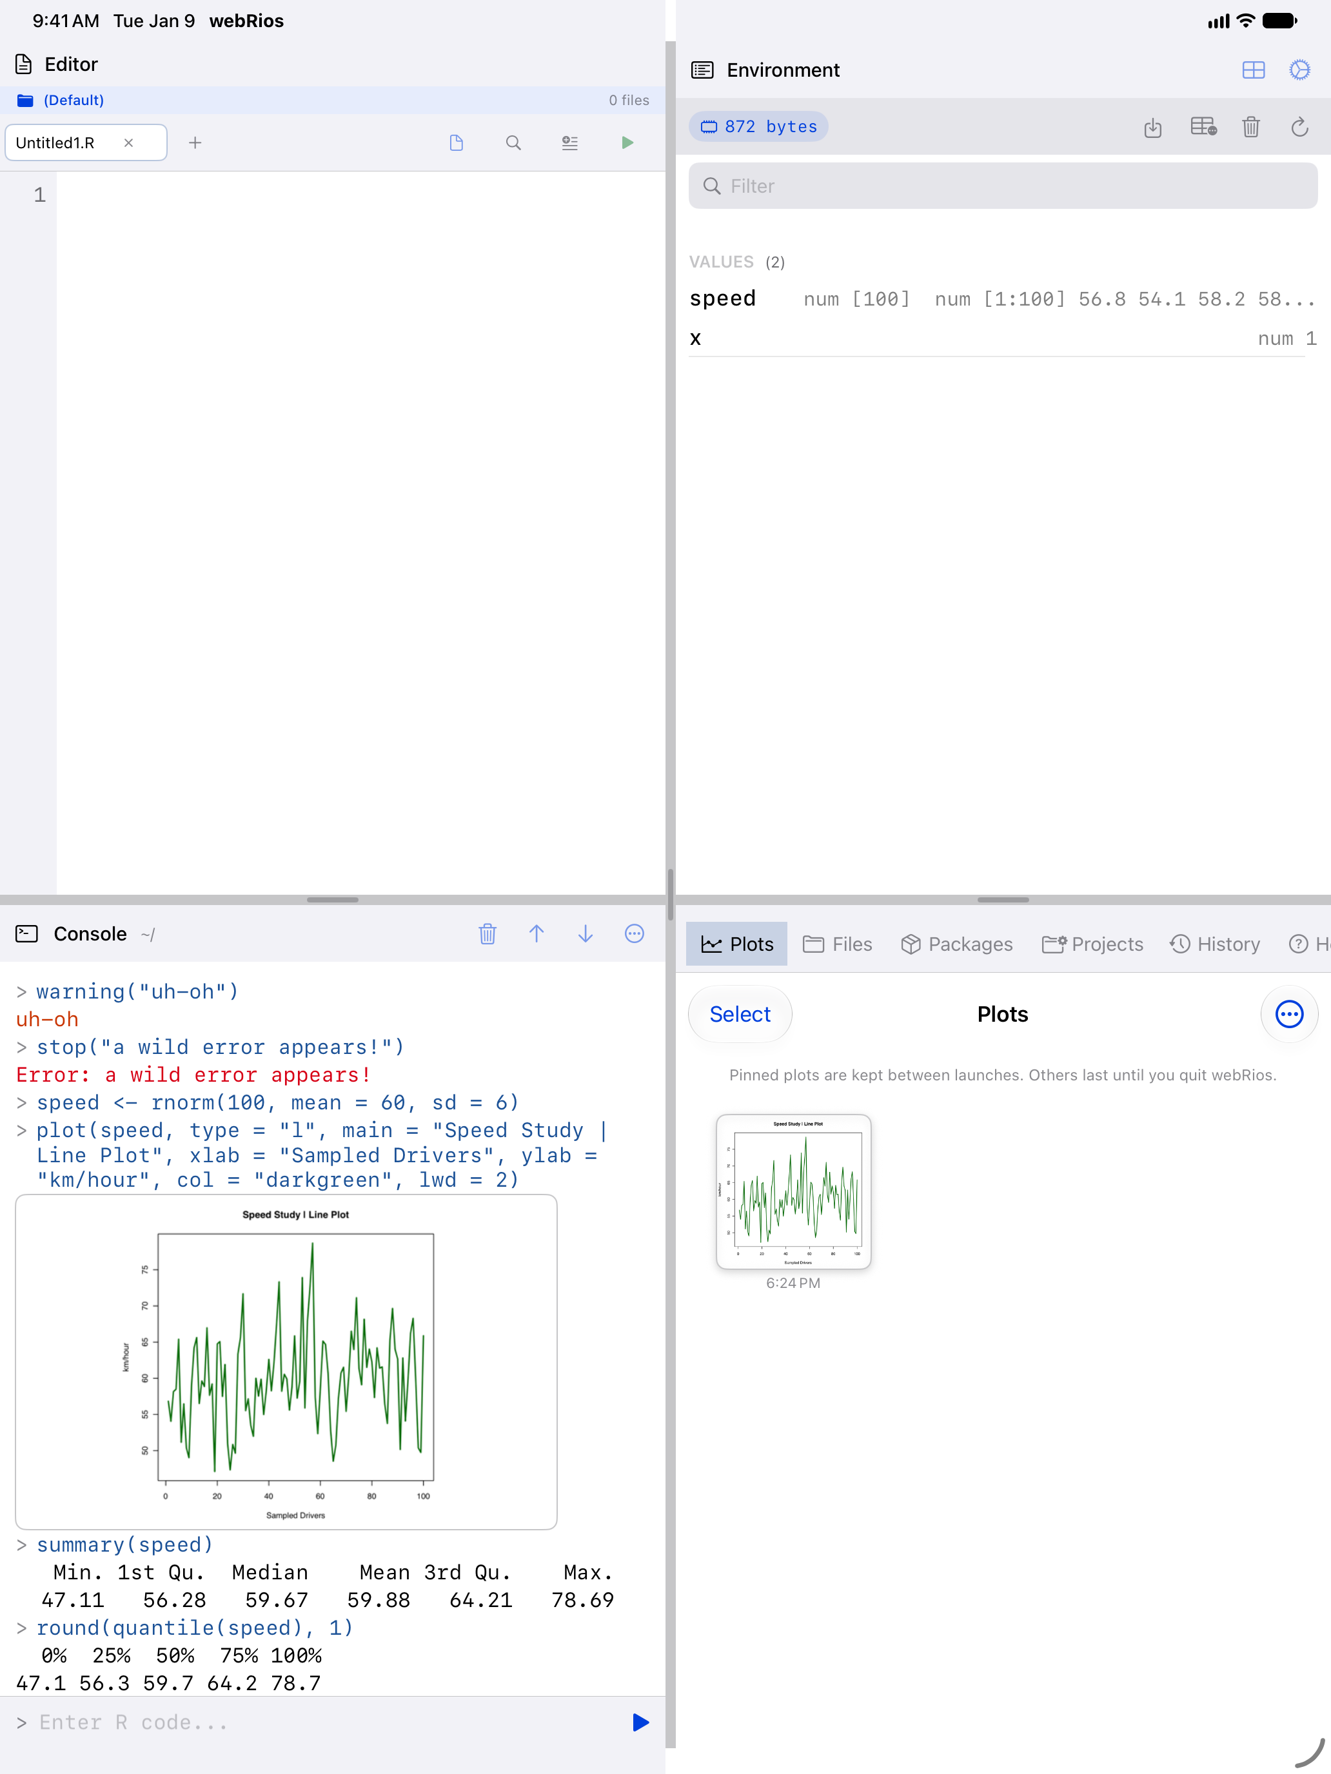Click the Environment pane header title
This screenshot has width=1331, height=1774.
point(783,70)
